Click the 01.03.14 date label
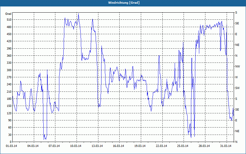The width and height of the screenshot is (246, 154). click(x=11, y=146)
